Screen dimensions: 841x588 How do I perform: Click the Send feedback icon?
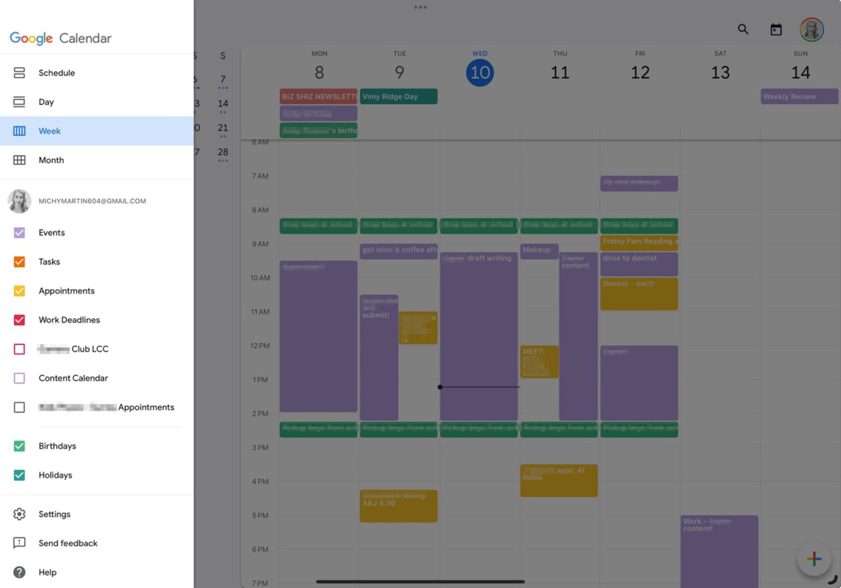(x=19, y=543)
